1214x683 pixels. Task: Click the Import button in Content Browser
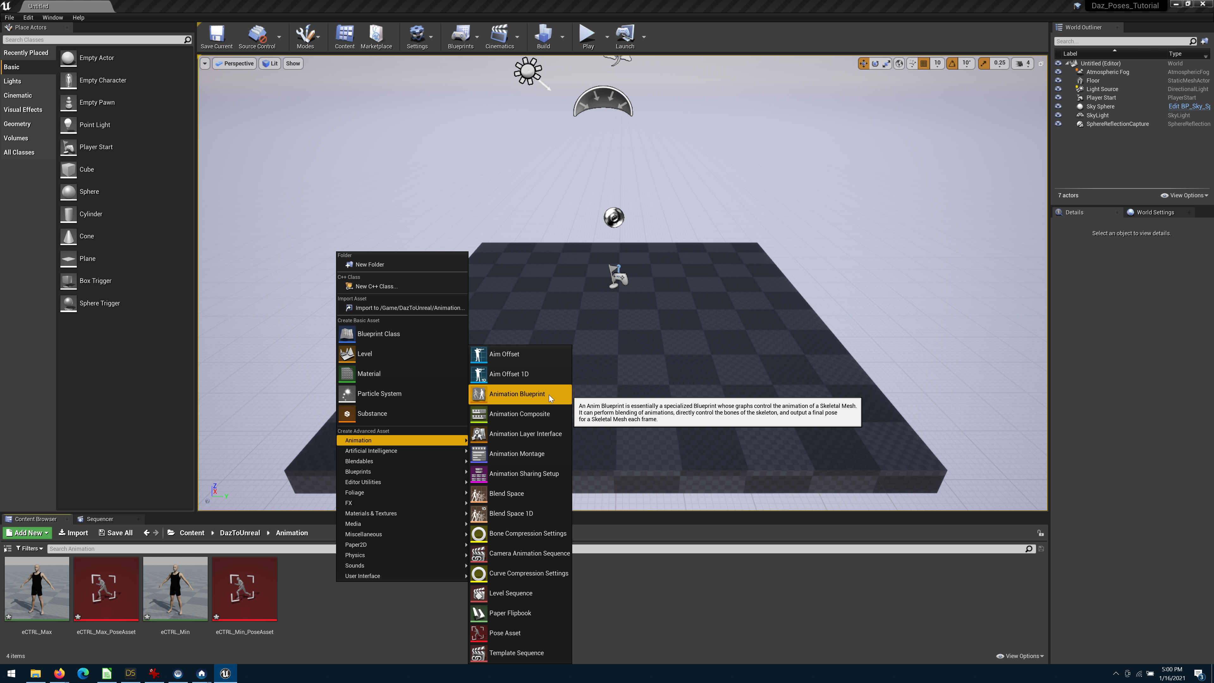pos(73,532)
